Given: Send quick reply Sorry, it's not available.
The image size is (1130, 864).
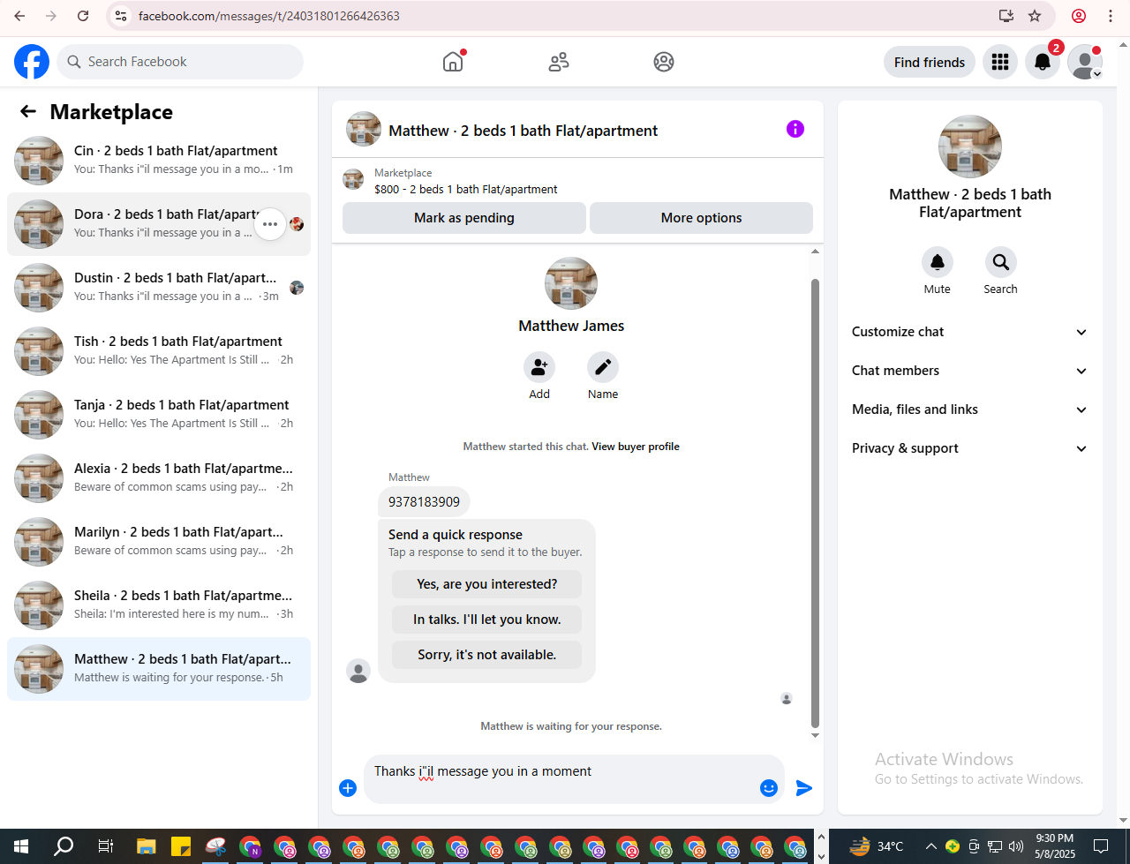Looking at the screenshot, I should pos(487,655).
